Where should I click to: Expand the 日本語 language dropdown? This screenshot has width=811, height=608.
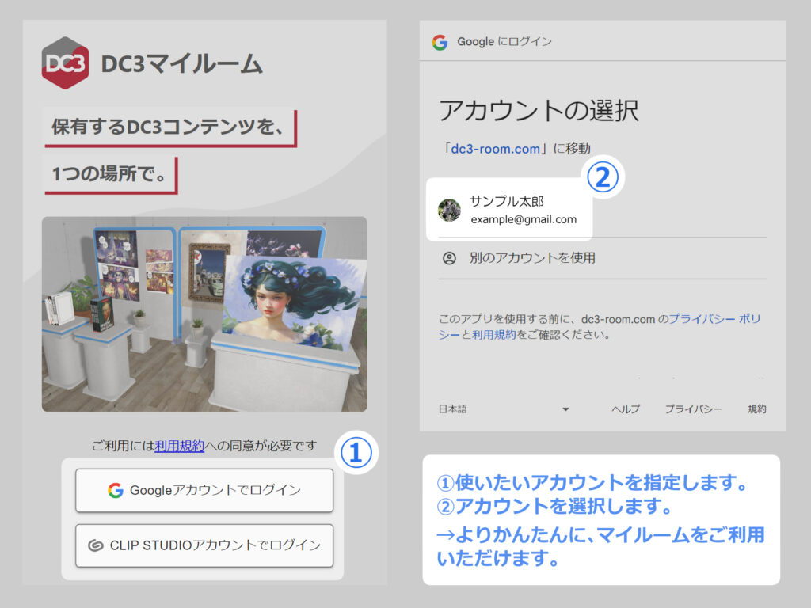pyautogui.click(x=504, y=409)
